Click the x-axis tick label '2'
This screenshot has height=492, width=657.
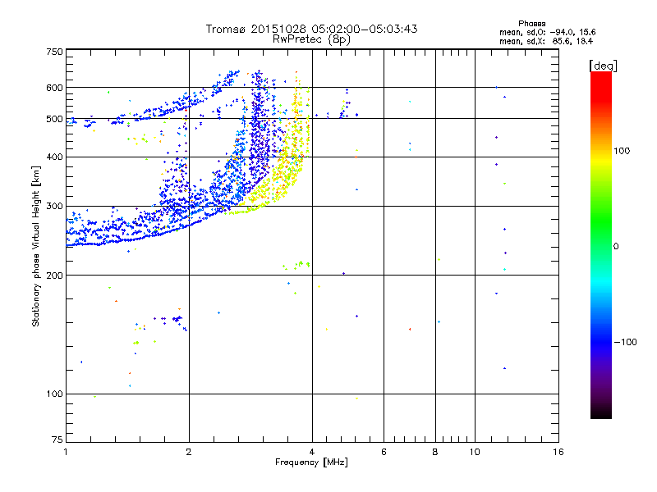(x=189, y=452)
